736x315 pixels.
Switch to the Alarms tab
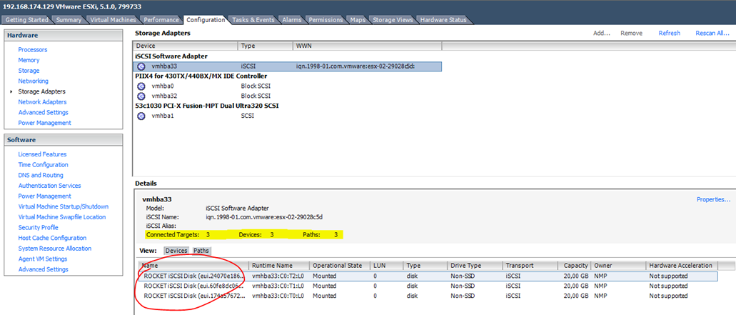click(x=292, y=20)
